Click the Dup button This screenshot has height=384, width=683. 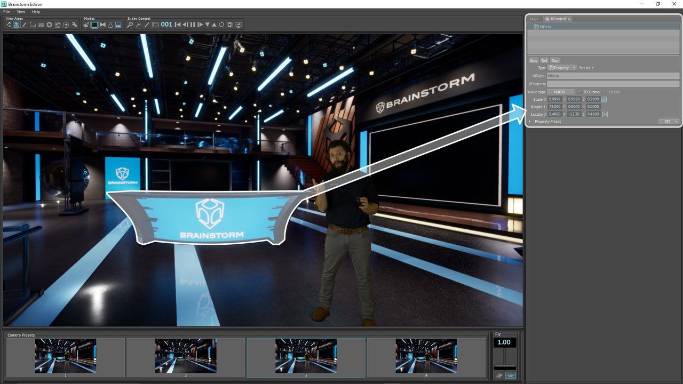pyautogui.click(x=554, y=61)
